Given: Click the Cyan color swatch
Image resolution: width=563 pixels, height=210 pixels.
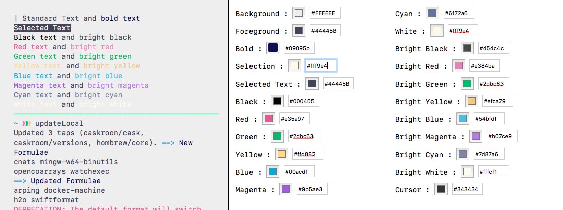Looking at the screenshot, I should pos(431,13).
